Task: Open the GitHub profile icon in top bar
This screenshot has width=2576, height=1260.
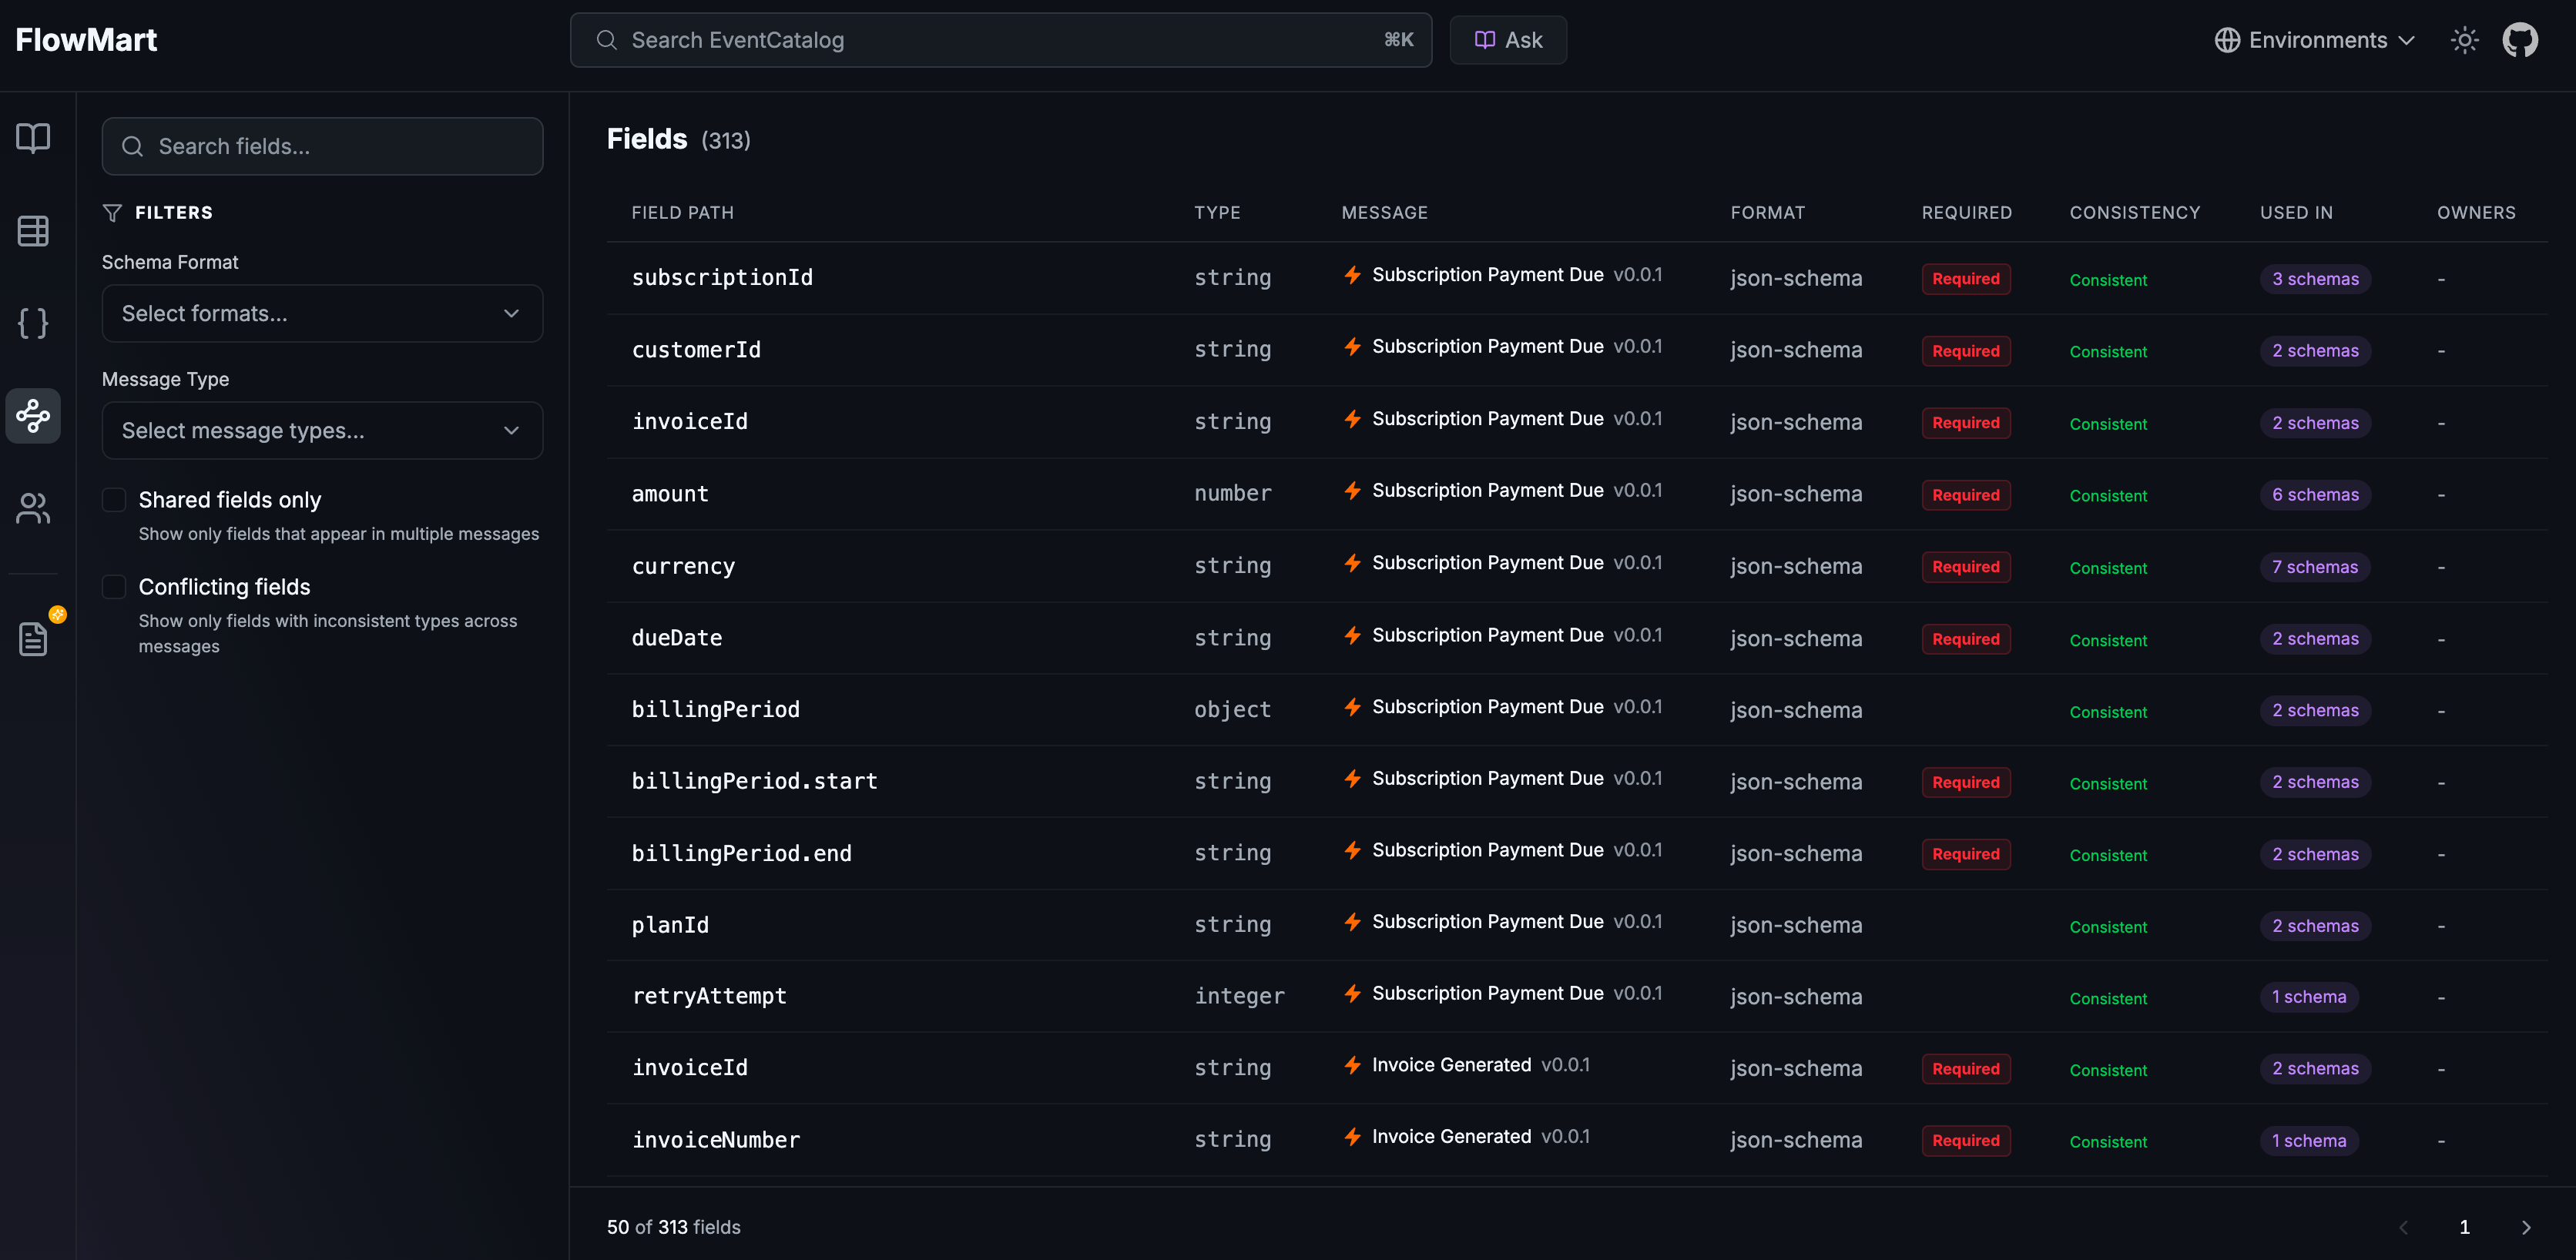Action: click(2520, 40)
